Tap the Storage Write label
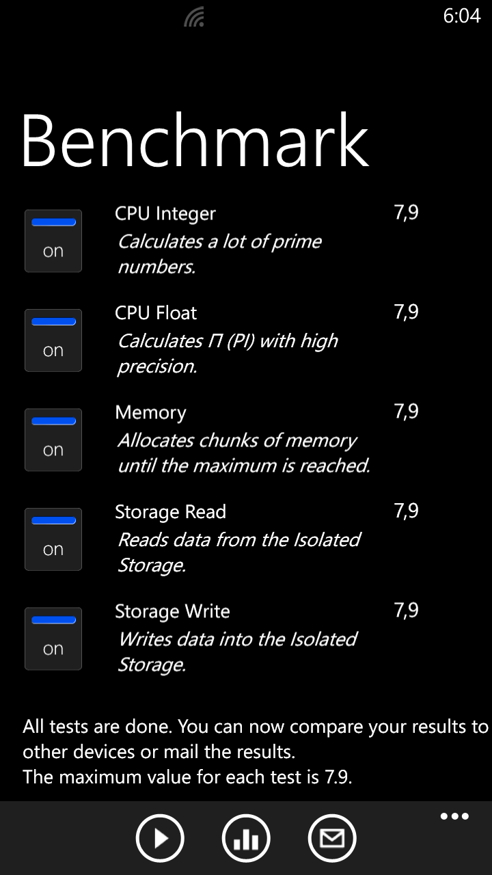This screenshot has width=492, height=875. (x=172, y=611)
